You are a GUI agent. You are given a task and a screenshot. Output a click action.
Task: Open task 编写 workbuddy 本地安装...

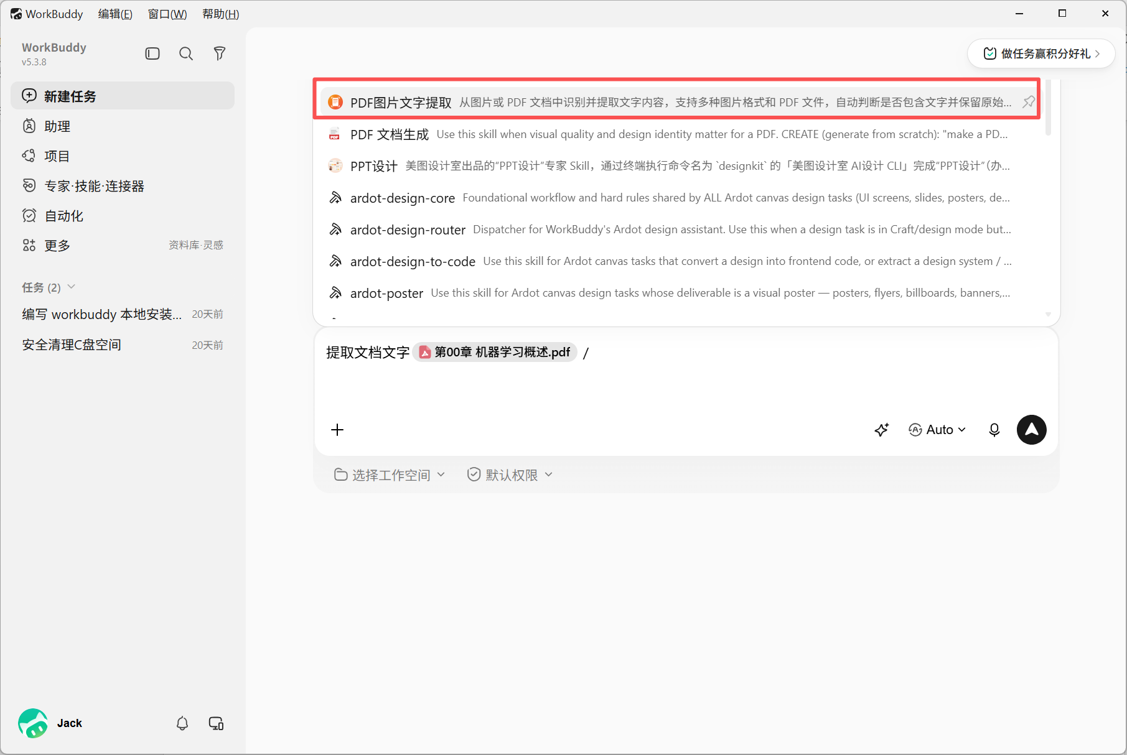tap(123, 315)
